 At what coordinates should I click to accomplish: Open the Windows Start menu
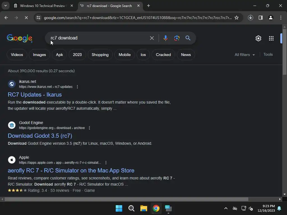[x=119, y=208]
